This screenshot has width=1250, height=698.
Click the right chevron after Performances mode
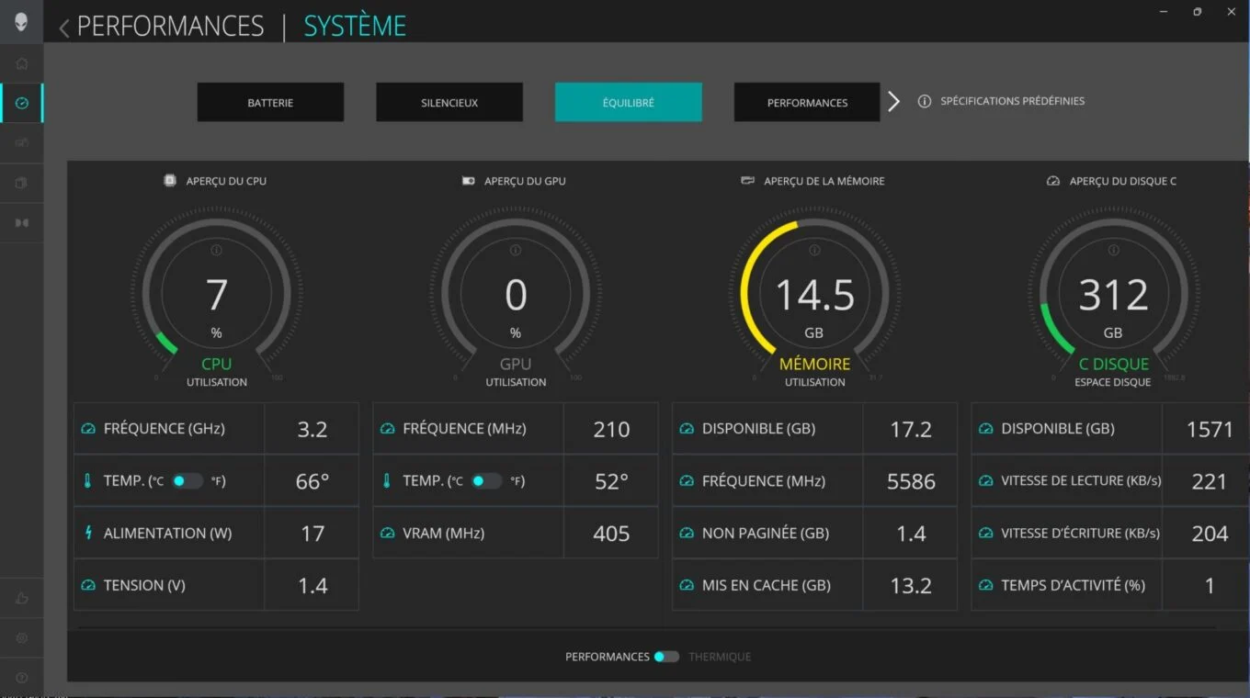click(x=893, y=101)
